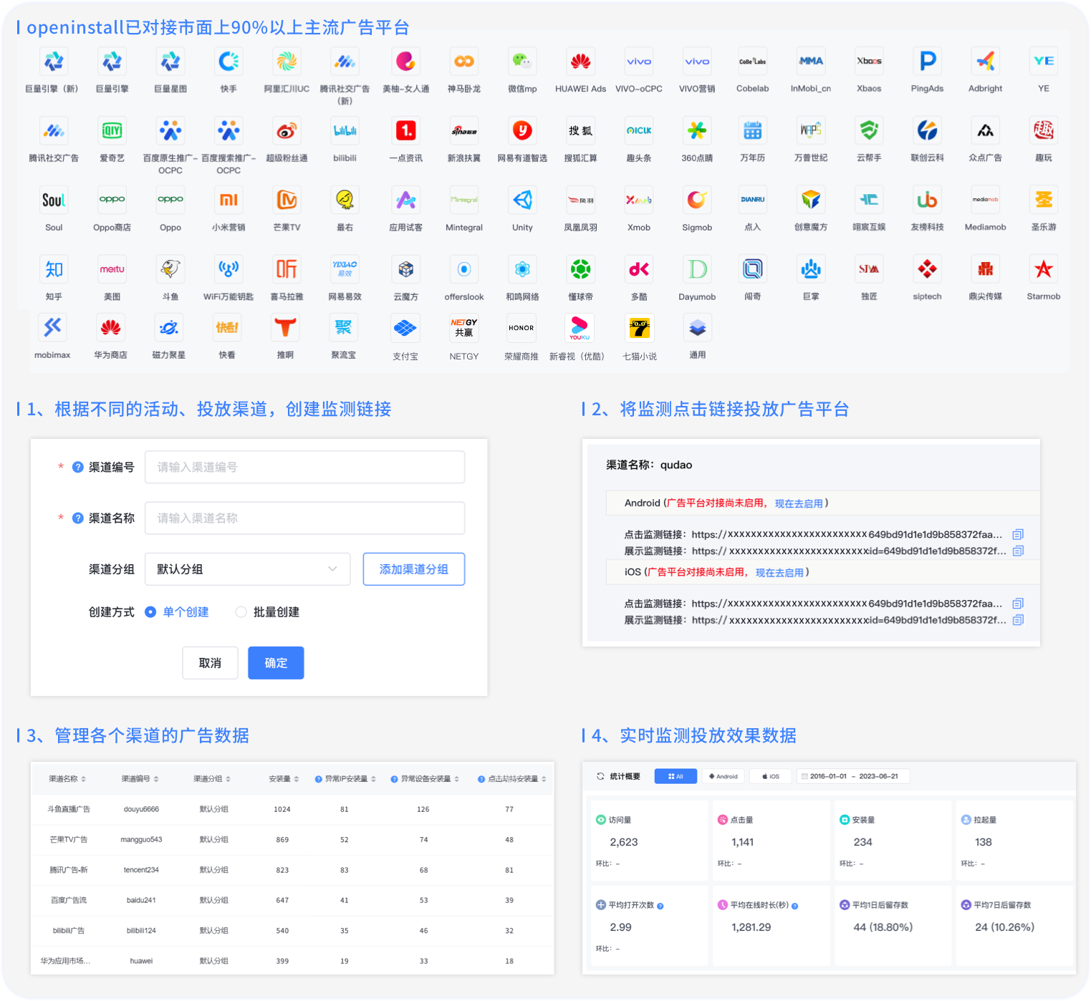The image size is (1091, 1001).
Task: Expand the 渠道分组 默认分组 dropdown
Action: point(247,569)
